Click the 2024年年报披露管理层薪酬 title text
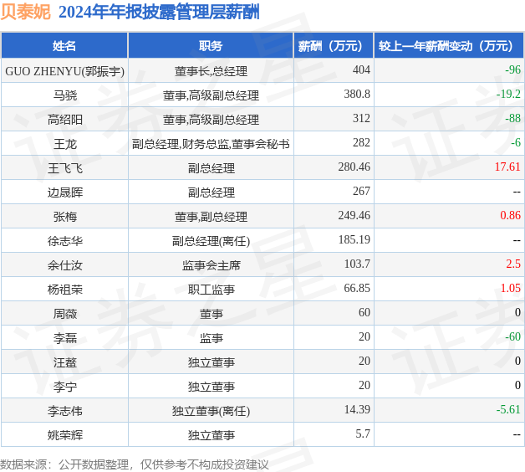 point(159,12)
